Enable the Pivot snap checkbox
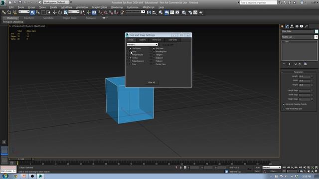 tap(131, 52)
